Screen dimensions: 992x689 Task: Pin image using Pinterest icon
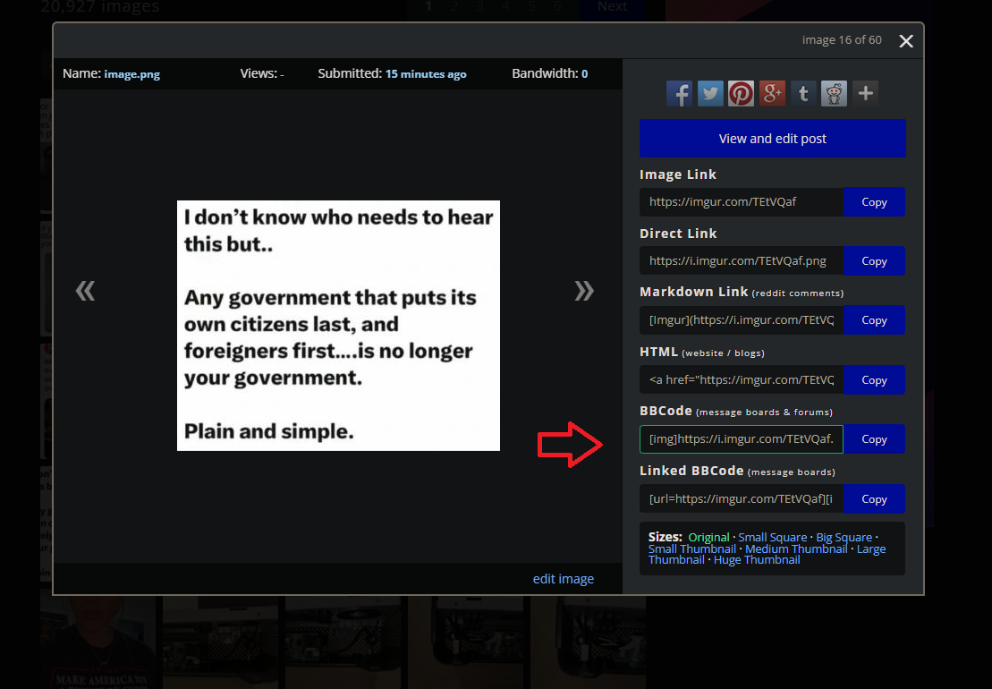coord(741,93)
